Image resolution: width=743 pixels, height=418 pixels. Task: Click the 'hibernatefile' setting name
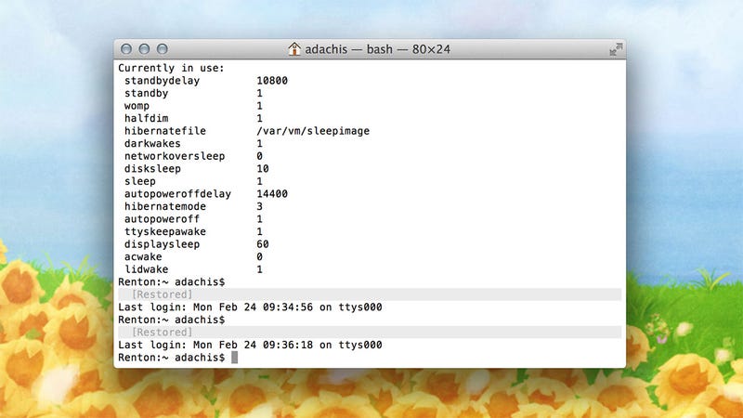tap(165, 131)
